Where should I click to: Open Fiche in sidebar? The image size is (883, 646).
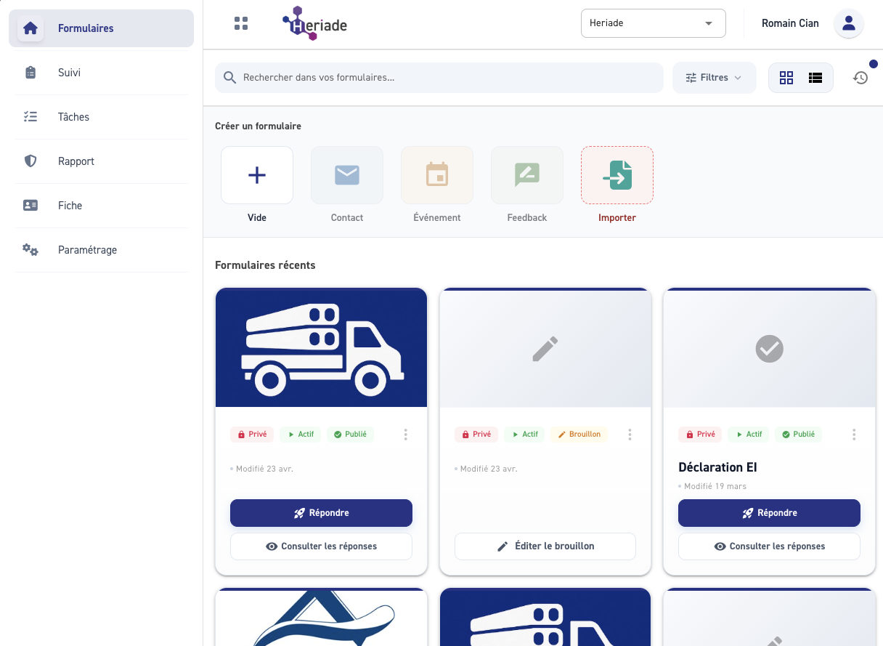click(x=102, y=206)
